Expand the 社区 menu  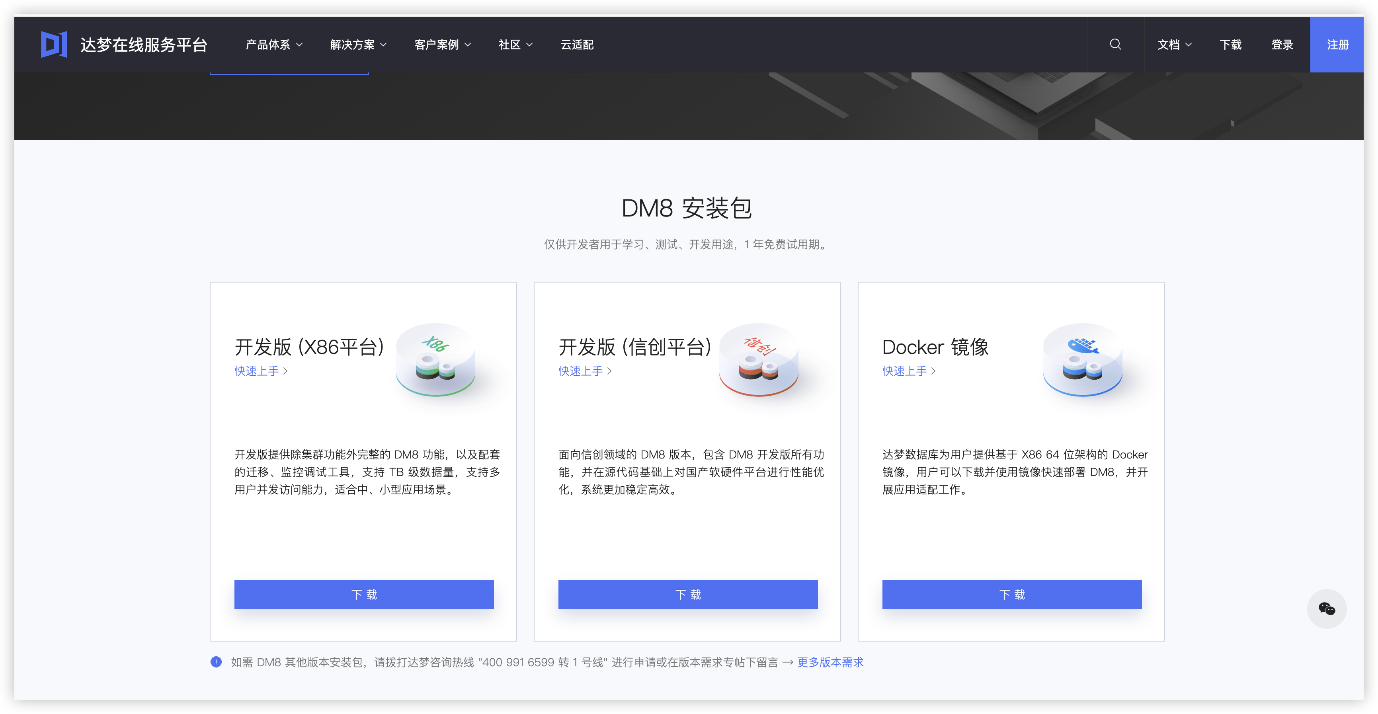coord(516,45)
